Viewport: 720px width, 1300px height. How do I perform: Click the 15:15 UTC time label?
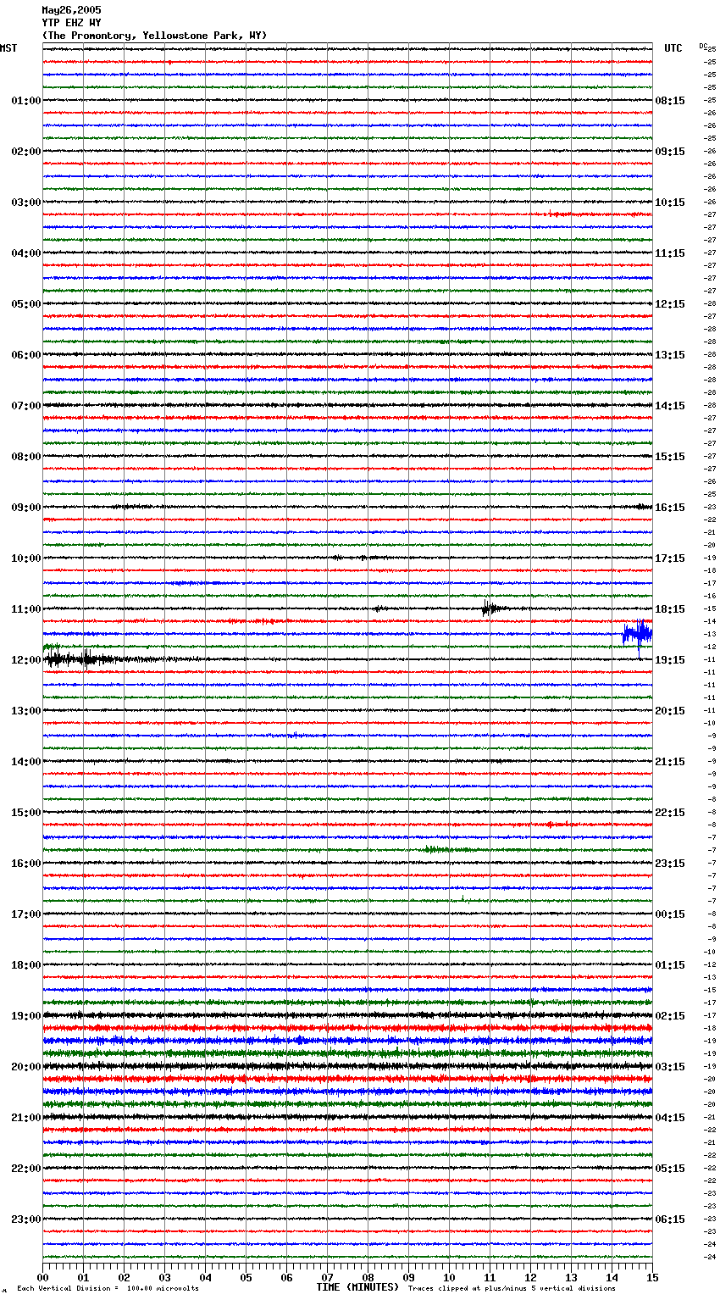click(670, 457)
